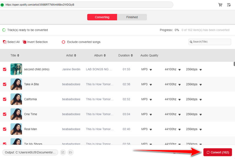Sort tracks by Duration arrows
Image resolution: width=235 pixels, height=159 pixels.
pyautogui.click(x=132, y=55)
